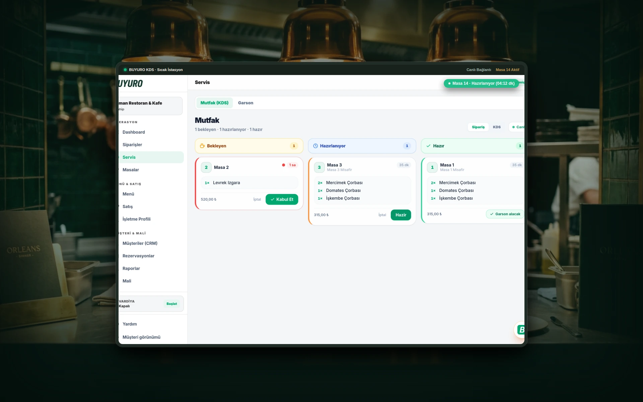Click the Masa 3 number badge
This screenshot has width=643, height=402.
[x=319, y=167]
